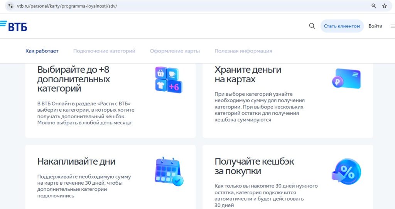Click the blue card with ruble coin icon
The width and height of the screenshot is (395, 209).
click(x=346, y=78)
